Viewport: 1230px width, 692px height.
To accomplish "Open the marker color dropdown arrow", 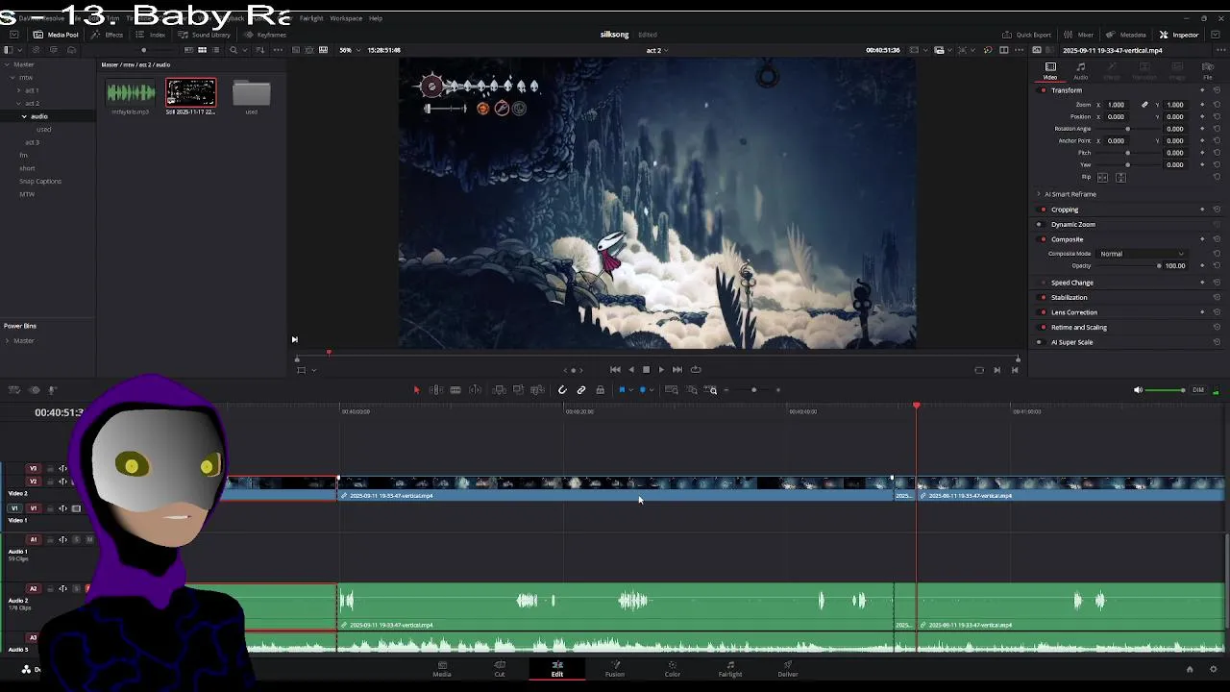I will click(652, 390).
